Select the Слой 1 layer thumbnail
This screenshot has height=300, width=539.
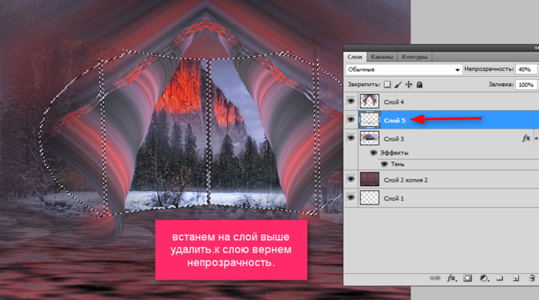point(370,198)
